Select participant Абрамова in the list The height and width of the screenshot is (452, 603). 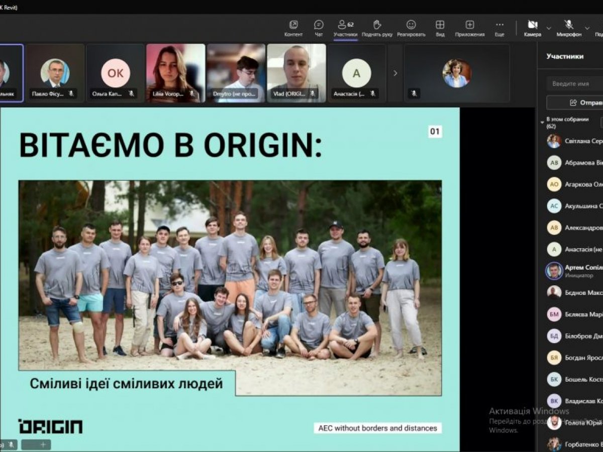tap(574, 163)
